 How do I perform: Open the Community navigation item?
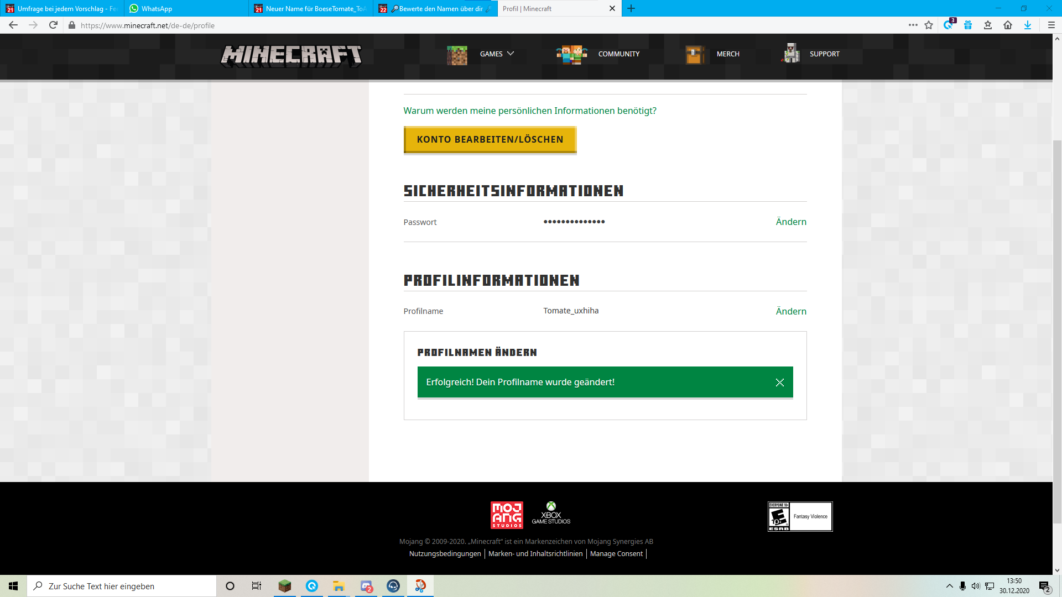pyautogui.click(x=618, y=54)
